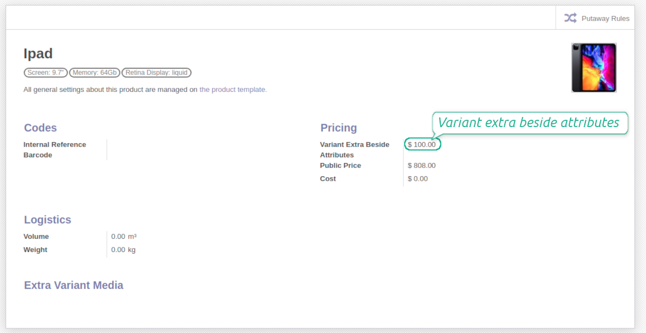Image resolution: width=646 pixels, height=333 pixels.
Task: Click the 0.00 m³ volume value
Action: (123, 237)
